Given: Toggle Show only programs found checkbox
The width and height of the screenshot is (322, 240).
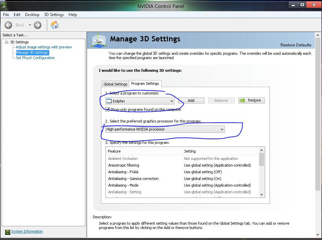Looking at the screenshot, I should [107, 109].
